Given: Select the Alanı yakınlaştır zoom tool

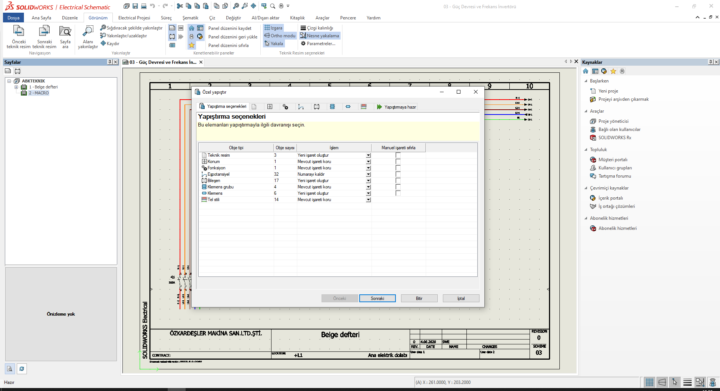Looking at the screenshot, I should pyautogui.click(x=88, y=31).
